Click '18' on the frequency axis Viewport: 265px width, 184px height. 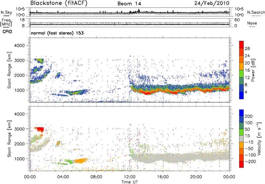coord(22,20)
